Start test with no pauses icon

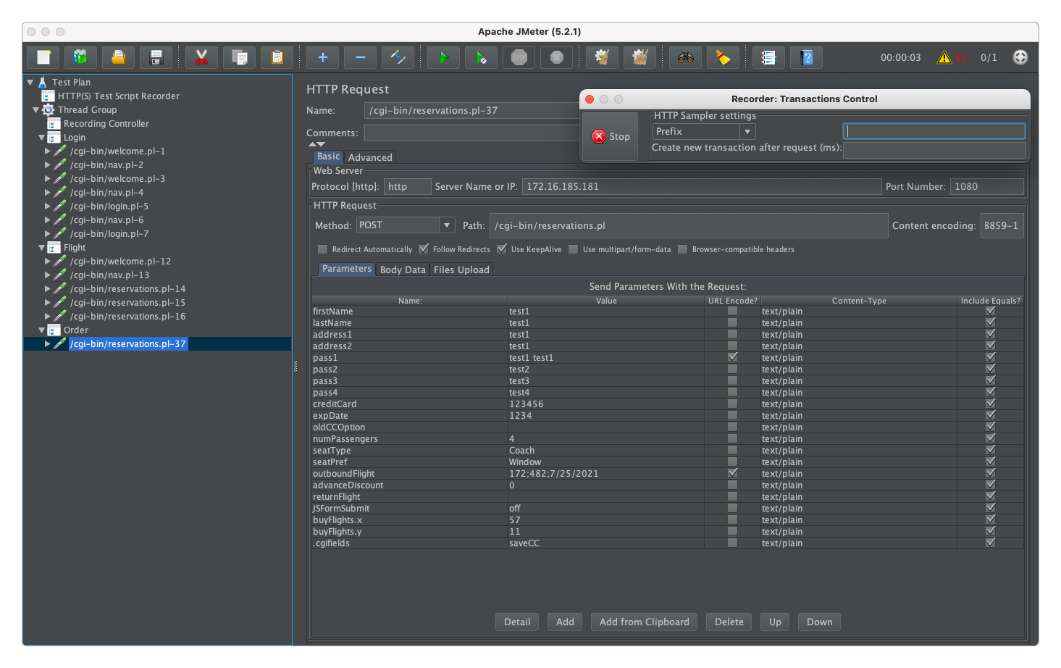pyautogui.click(x=482, y=57)
